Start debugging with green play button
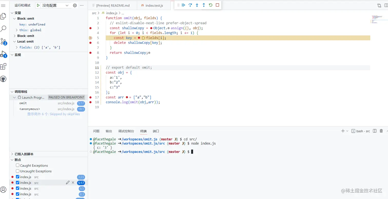Image resolution: width=388 pixels, height=199 pixels. pos(38,5)
